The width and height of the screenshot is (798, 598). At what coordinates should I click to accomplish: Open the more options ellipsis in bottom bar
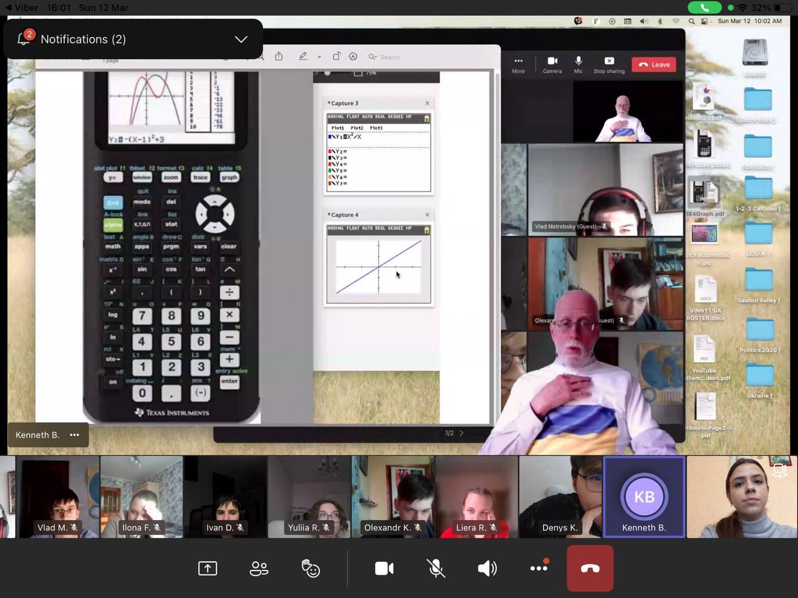(x=539, y=568)
